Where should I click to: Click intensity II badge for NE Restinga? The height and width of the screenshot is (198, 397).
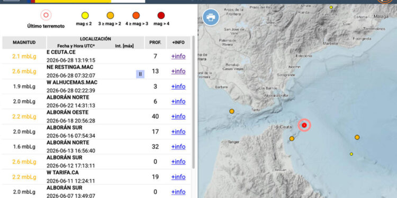coord(140,74)
